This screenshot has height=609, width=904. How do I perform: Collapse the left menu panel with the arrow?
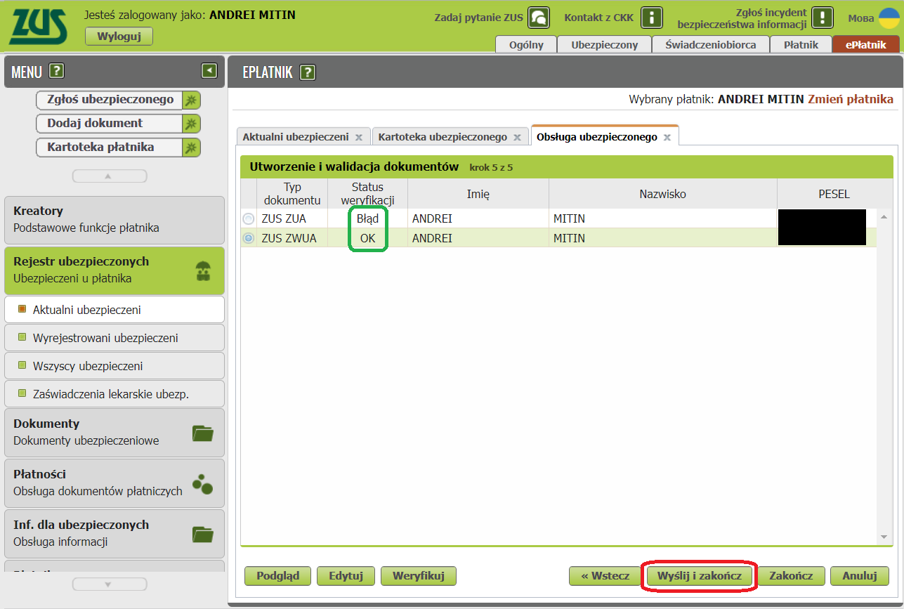(209, 70)
